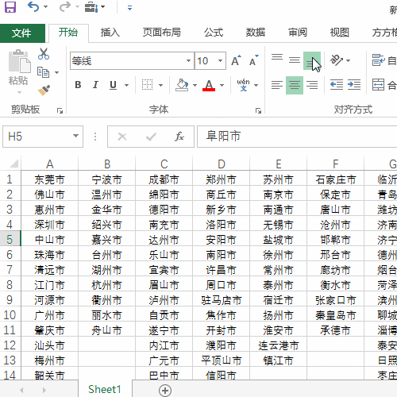Open the font size 10 dropdown
Screen dimensions: 397x397
point(220,61)
